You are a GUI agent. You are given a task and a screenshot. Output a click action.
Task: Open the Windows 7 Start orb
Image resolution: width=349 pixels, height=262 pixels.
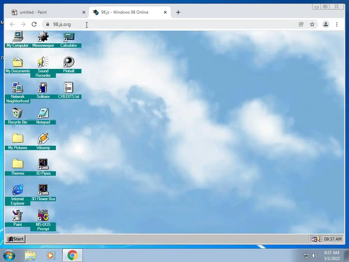[9, 255]
